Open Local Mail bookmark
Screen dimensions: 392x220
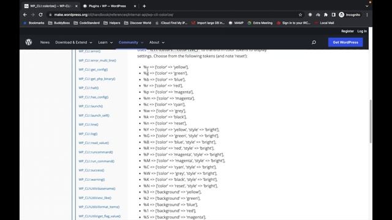[324, 23]
